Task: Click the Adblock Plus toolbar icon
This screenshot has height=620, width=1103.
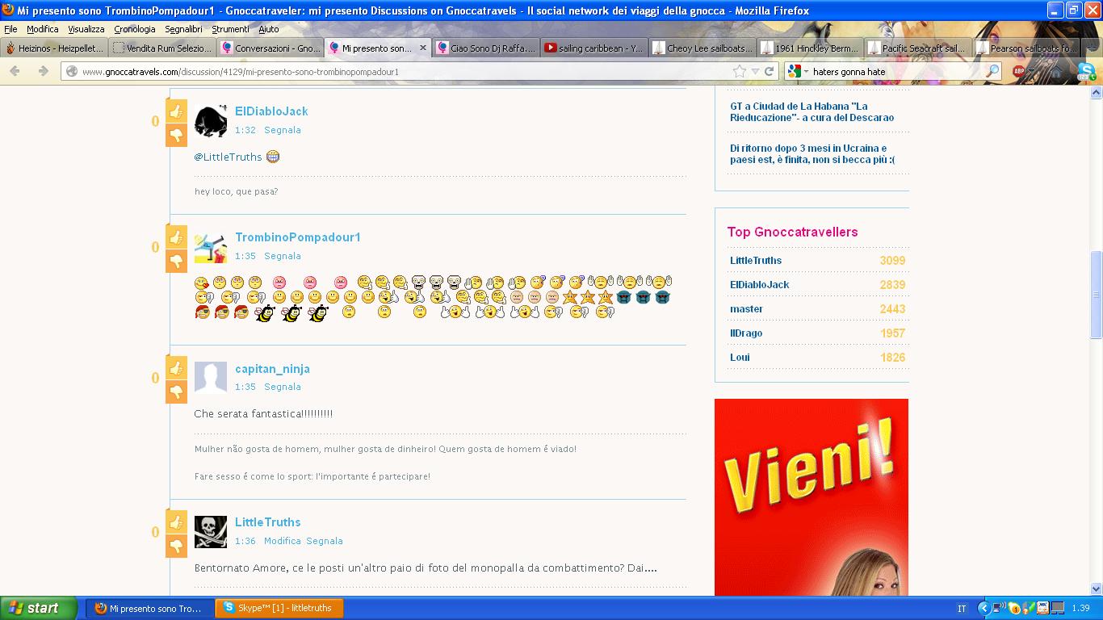Action: [x=1019, y=71]
